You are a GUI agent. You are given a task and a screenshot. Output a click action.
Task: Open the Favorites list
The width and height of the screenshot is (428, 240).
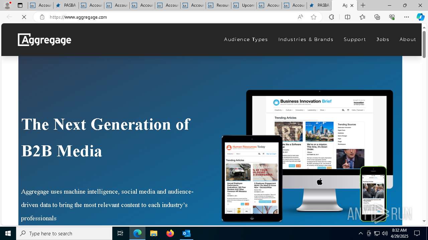coord(362,17)
